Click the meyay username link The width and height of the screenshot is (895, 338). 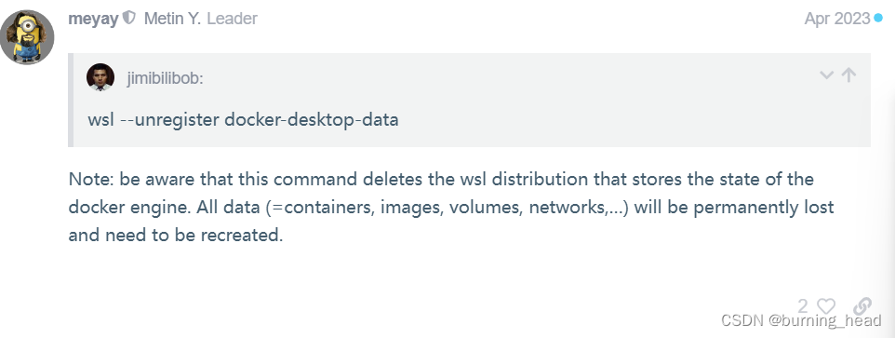click(x=93, y=19)
